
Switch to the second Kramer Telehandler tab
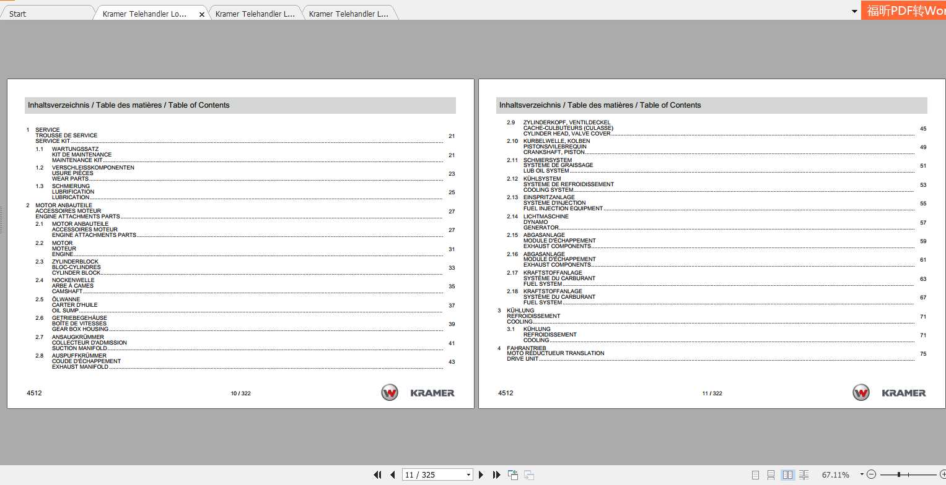pos(255,14)
